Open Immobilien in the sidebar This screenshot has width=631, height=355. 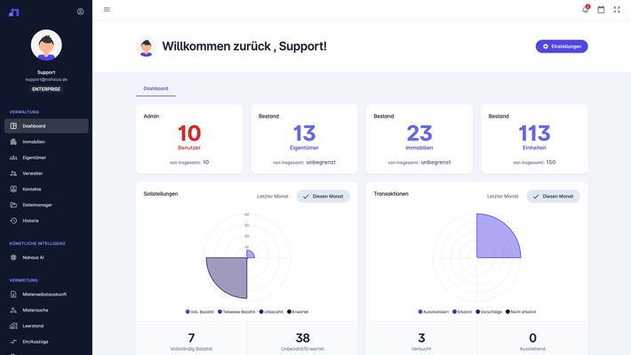(x=46, y=141)
